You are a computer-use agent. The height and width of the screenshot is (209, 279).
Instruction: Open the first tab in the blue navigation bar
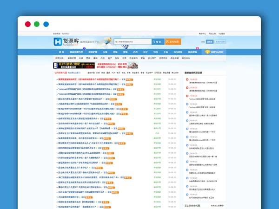click(x=62, y=52)
